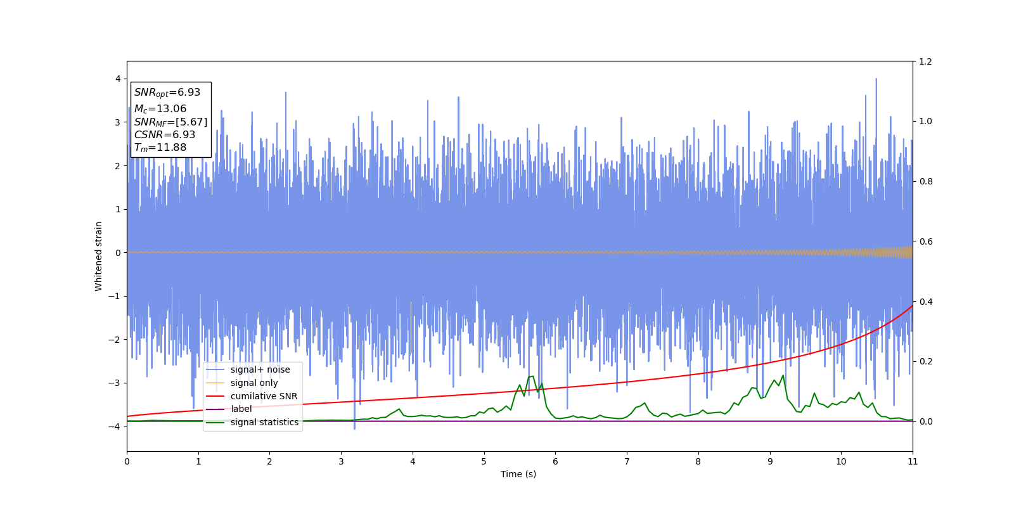Click the CSNR=6.93 annotation text
This screenshot has height=507, width=1014.
(x=165, y=135)
